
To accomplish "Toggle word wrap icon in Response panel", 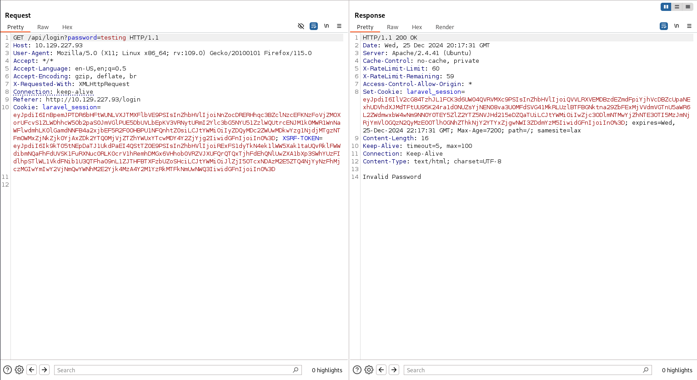I will pyautogui.click(x=664, y=26).
